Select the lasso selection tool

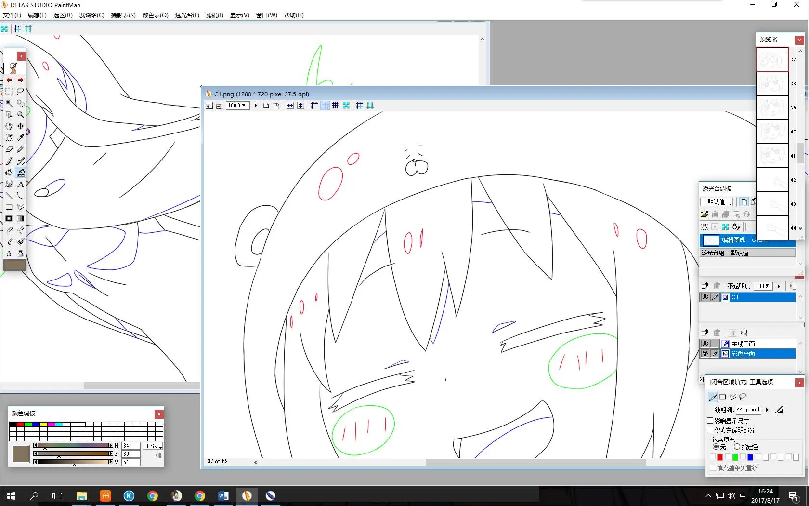[20, 91]
